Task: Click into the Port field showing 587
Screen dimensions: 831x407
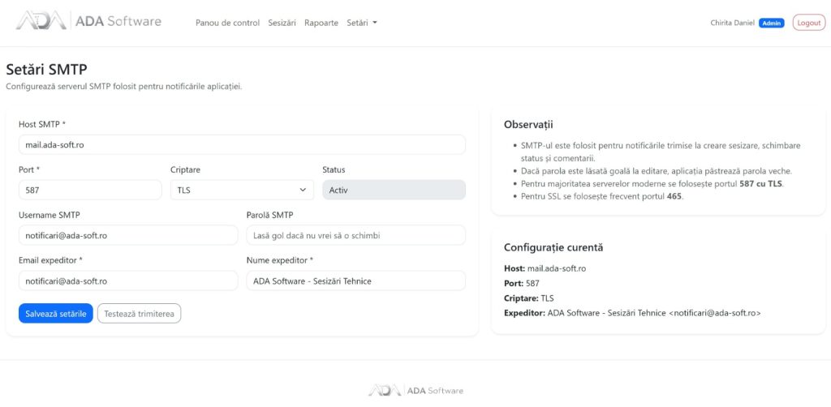Action: [x=90, y=190]
